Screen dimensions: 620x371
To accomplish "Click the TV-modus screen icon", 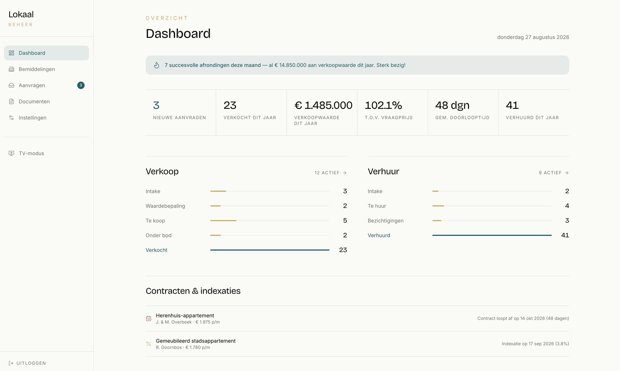I will [x=11, y=153].
